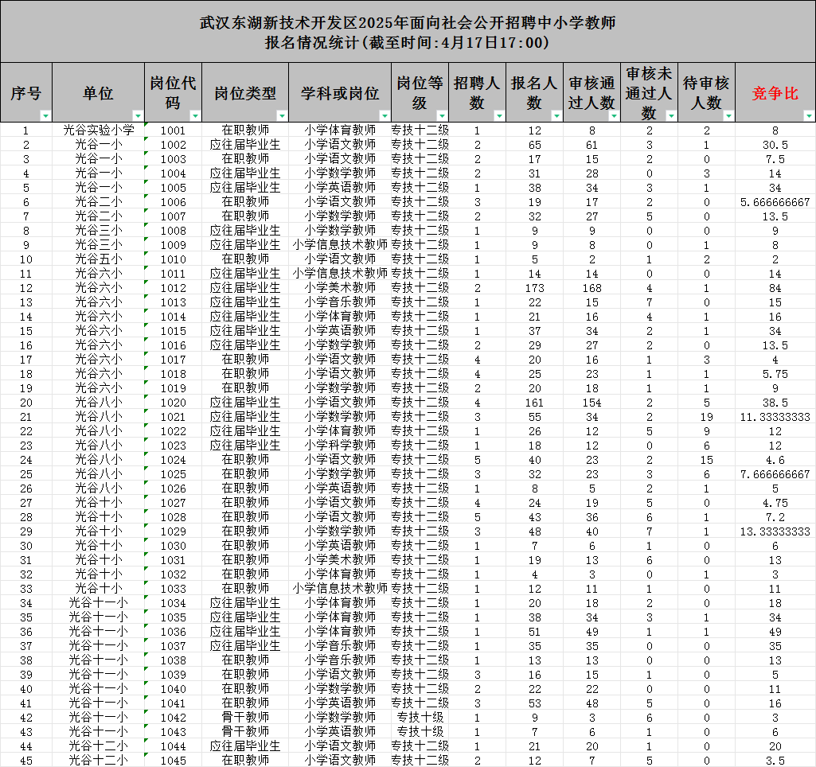Open the 审核通过人数 column filter dropdown

point(614,115)
